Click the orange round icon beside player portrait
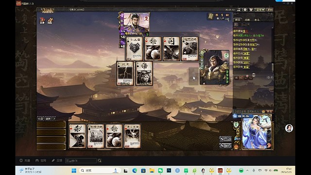311x175 pixels. pyautogui.click(x=236, y=147)
